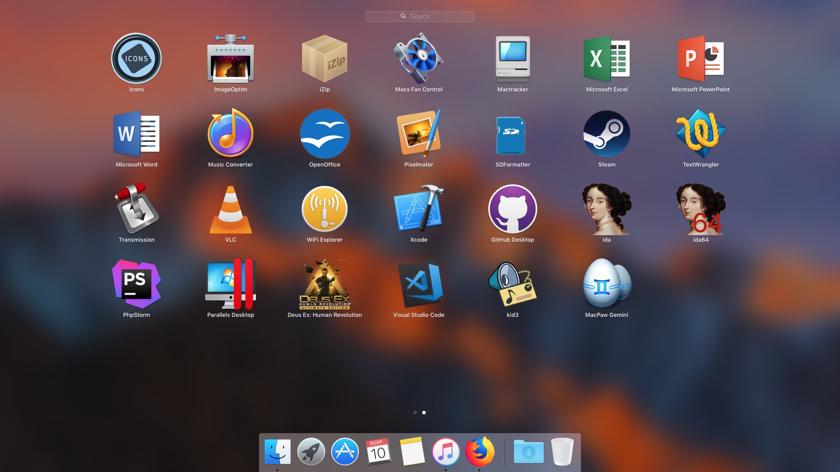The width and height of the screenshot is (840, 472).
Task: Switch to first Launchpad page dot
Action: [x=415, y=413]
